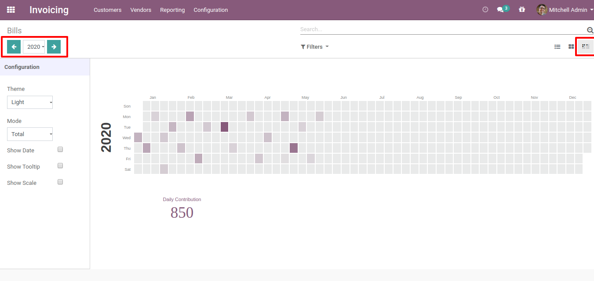Open the Theme dropdown set to Light
Viewport: 594px width, 281px height.
[30, 102]
